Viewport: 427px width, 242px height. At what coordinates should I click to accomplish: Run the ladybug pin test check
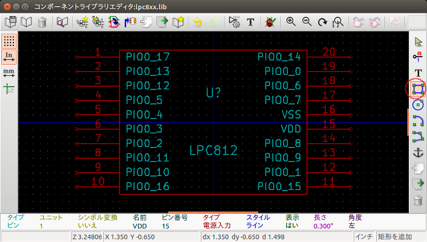[x=270, y=22]
